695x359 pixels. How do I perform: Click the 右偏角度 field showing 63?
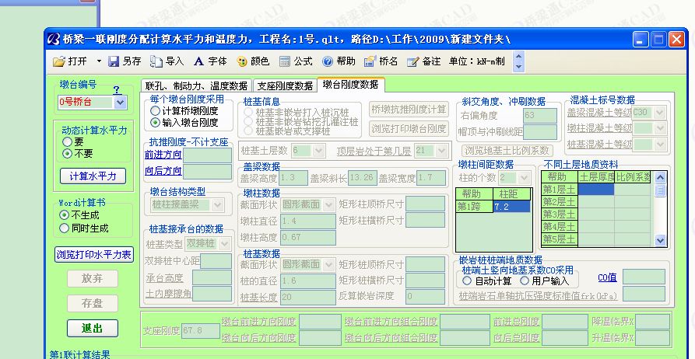(x=540, y=116)
